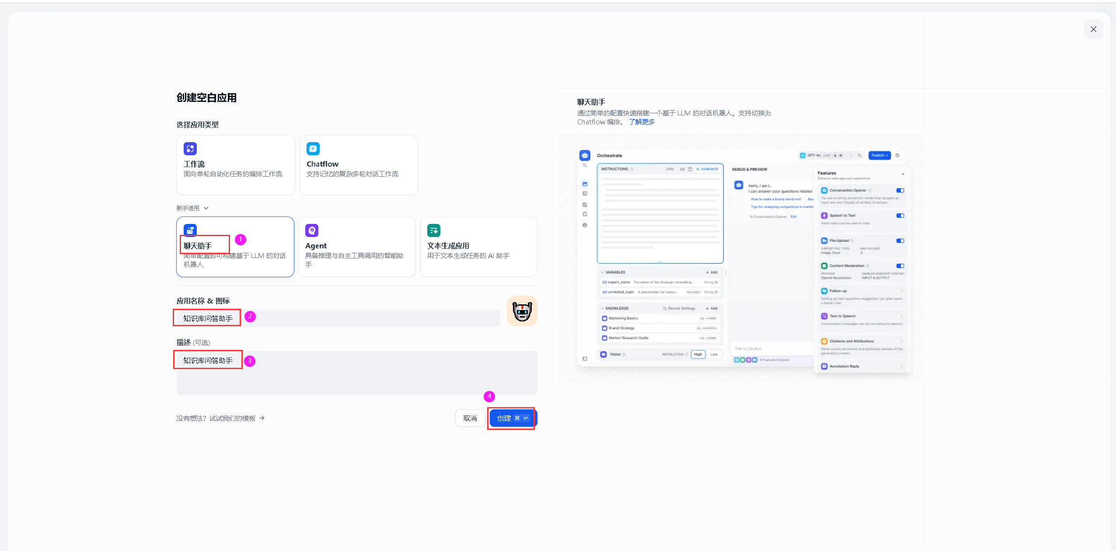Click arrow next to 试试我们的模板
Viewport: 1116px width, 551px height.
pyautogui.click(x=262, y=418)
